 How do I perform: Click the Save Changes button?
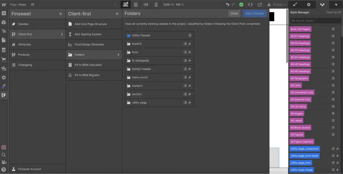255,13
